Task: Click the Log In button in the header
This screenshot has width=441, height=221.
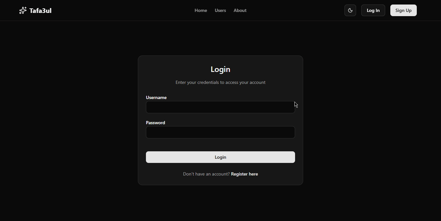Action: coord(373,10)
